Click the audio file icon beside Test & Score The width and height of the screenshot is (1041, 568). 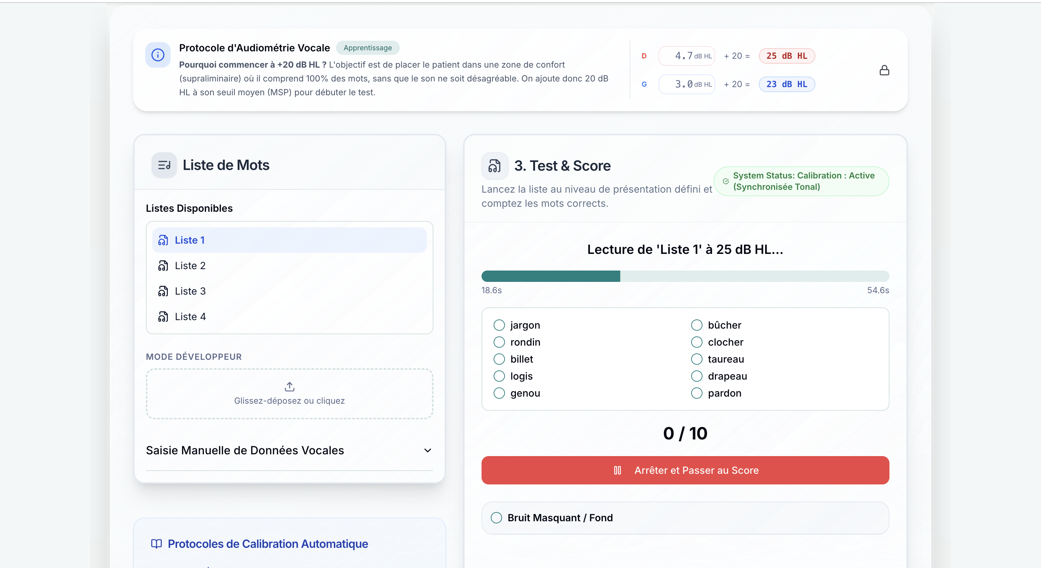click(x=494, y=166)
